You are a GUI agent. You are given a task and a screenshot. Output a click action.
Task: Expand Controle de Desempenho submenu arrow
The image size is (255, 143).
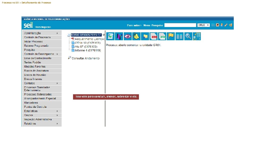tap(57, 54)
